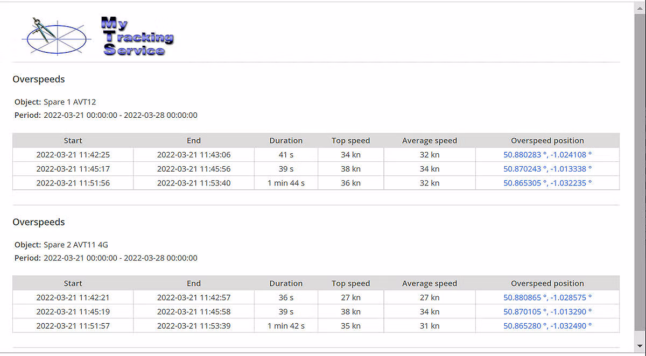Click end time 2022-03-21 11:53:40
This screenshot has height=356, width=646.
click(194, 183)
